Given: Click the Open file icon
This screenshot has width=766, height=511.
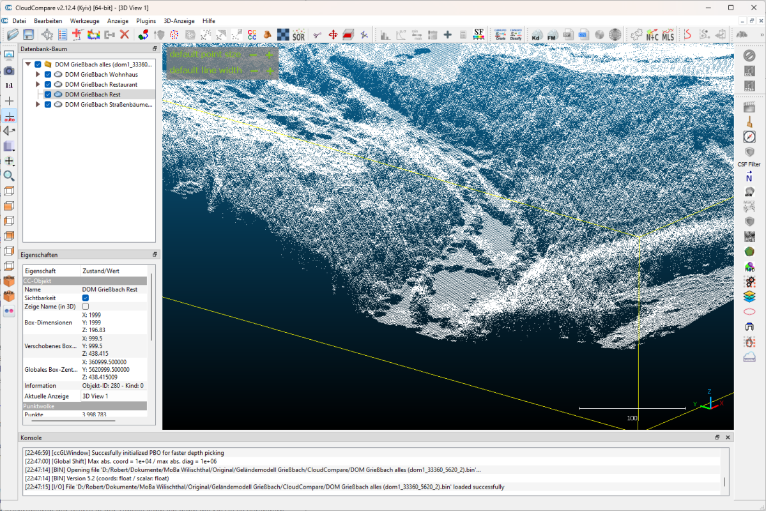Looking at the screenshot, I should click(x=11, y=34).
